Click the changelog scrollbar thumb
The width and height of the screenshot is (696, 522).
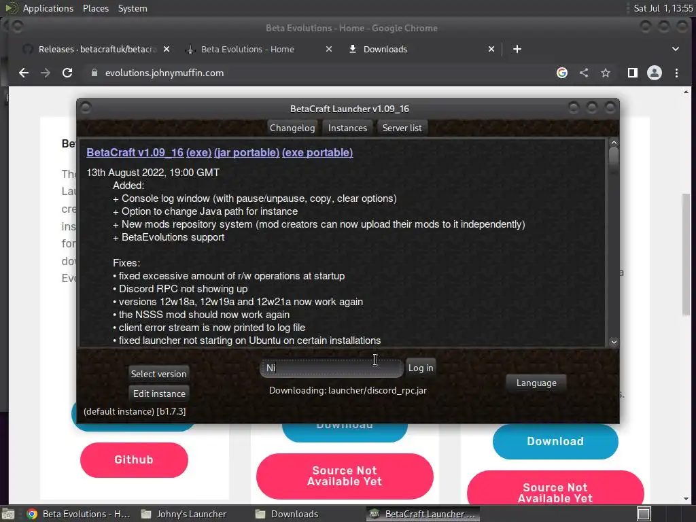click(614, 160)
